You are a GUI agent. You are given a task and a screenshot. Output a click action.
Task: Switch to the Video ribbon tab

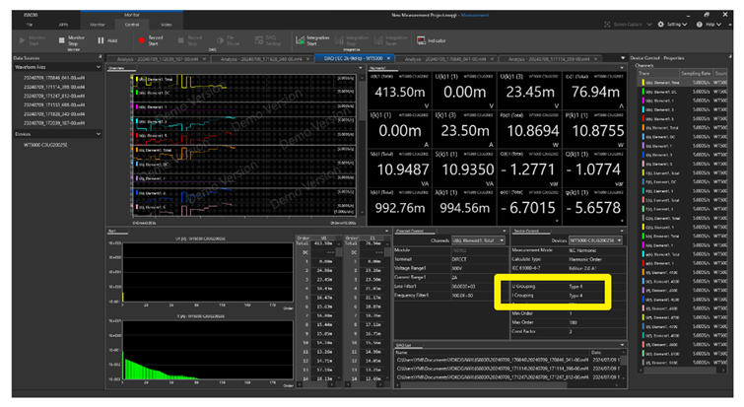coord(167,25)
